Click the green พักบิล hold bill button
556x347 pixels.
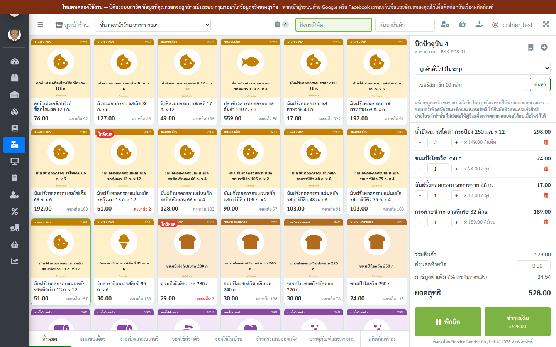[x=448, y=322]
